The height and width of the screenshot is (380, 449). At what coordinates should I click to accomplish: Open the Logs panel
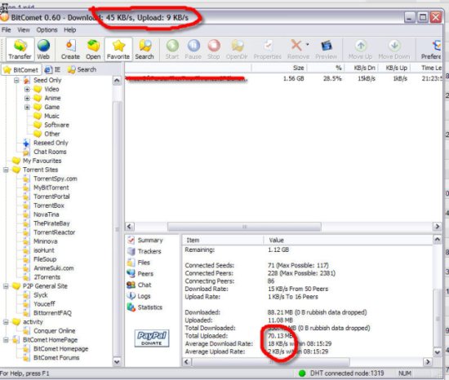click(139, 296)
